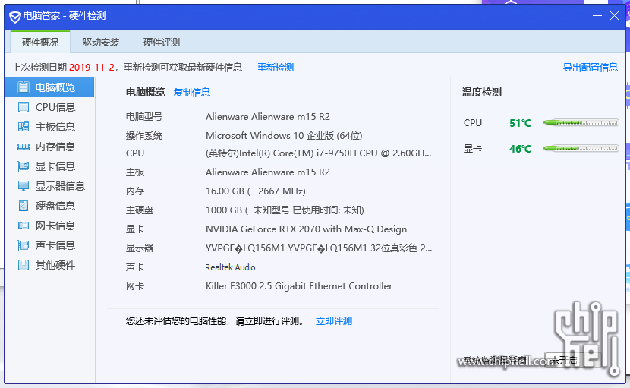
Task: Select the CPU信息 label in sidebar
Action: (x=55, y=107)
